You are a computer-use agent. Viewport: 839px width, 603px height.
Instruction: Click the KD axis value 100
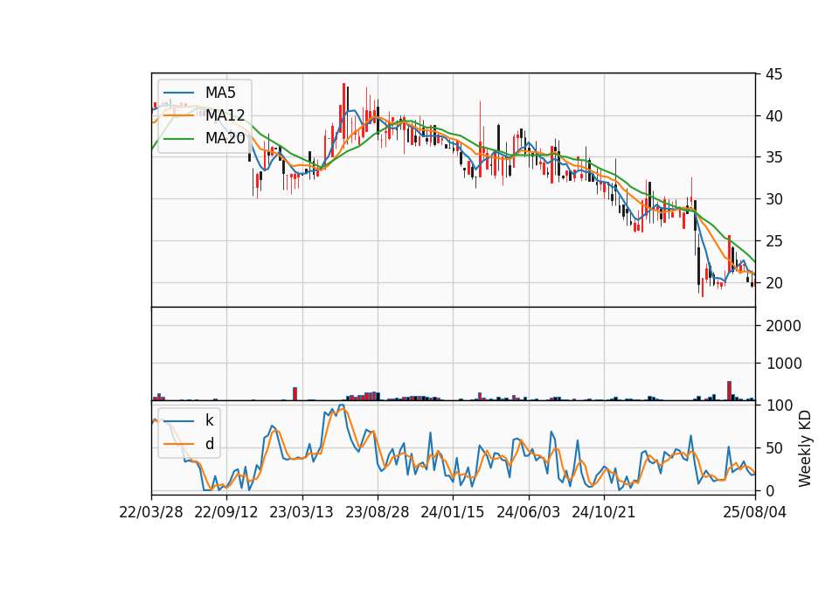coord(779,405)
